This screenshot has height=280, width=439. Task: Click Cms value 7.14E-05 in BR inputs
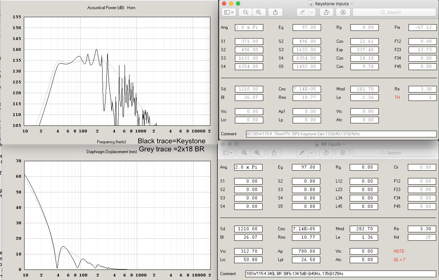click(306, 229)
